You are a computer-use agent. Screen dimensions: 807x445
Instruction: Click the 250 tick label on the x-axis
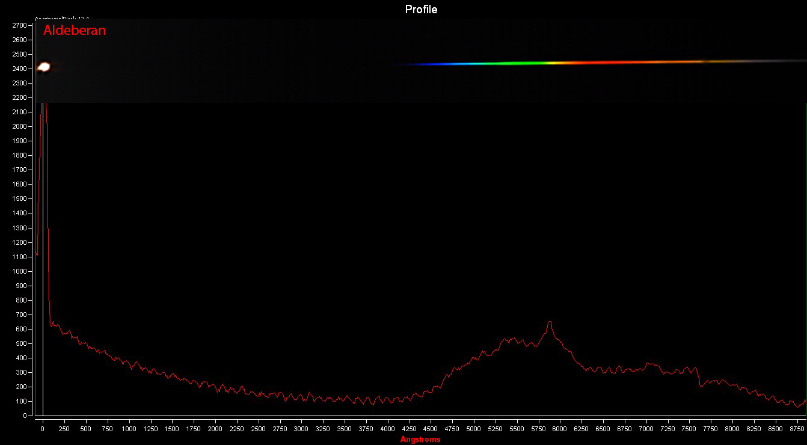(64, 429)
